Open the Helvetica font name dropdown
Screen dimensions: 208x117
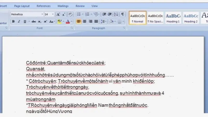click(42, 14)
